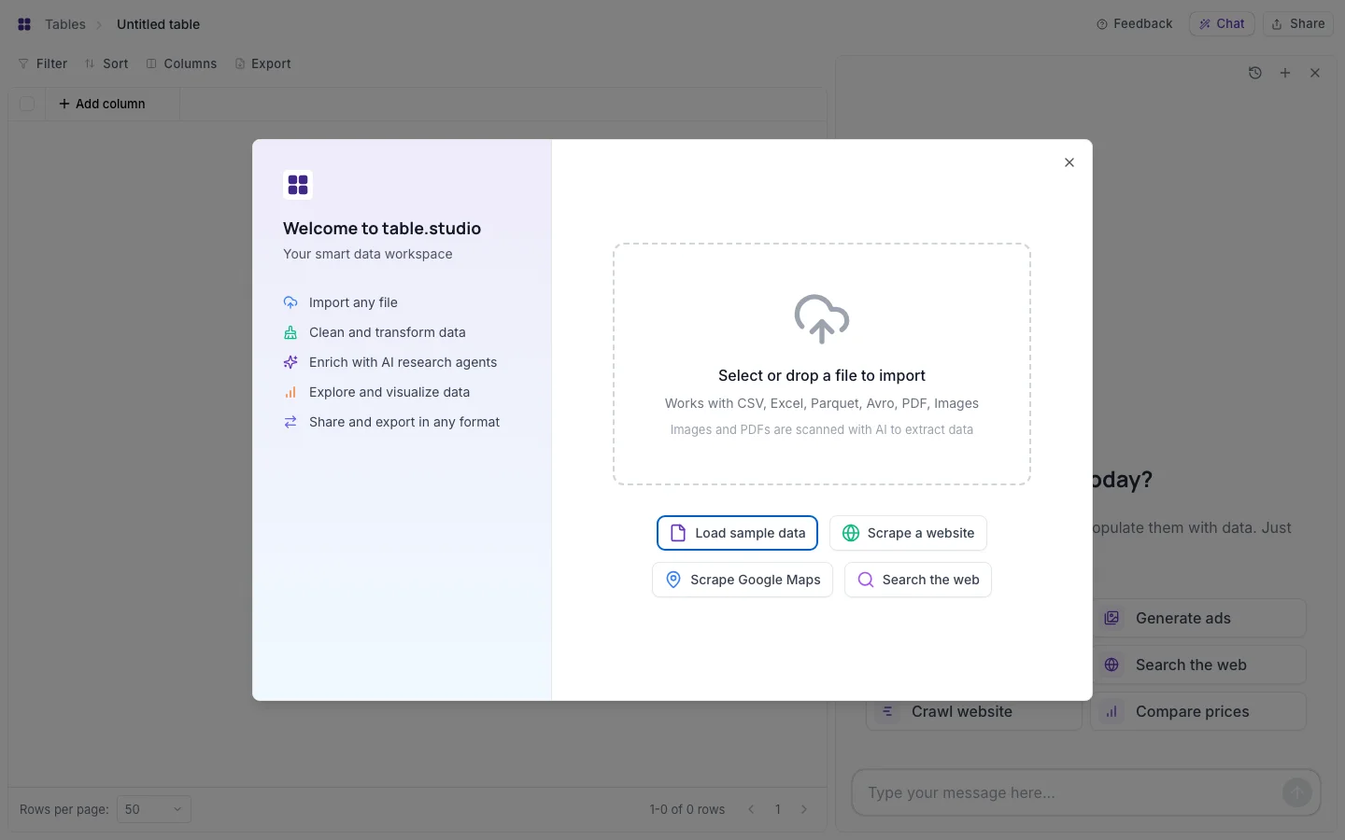
Task: Choose Crawl website suggestion in chat panel
Action: coord(974,711)
